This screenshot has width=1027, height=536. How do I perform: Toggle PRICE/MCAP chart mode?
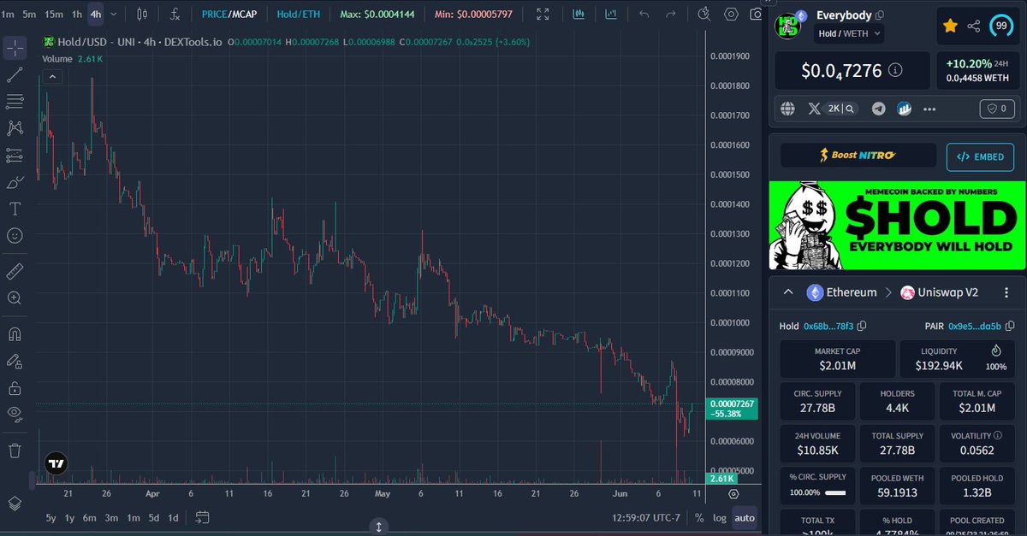pos(229,14)
